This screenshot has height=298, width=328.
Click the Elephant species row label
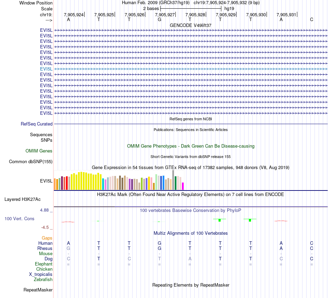tap(44, 264)
